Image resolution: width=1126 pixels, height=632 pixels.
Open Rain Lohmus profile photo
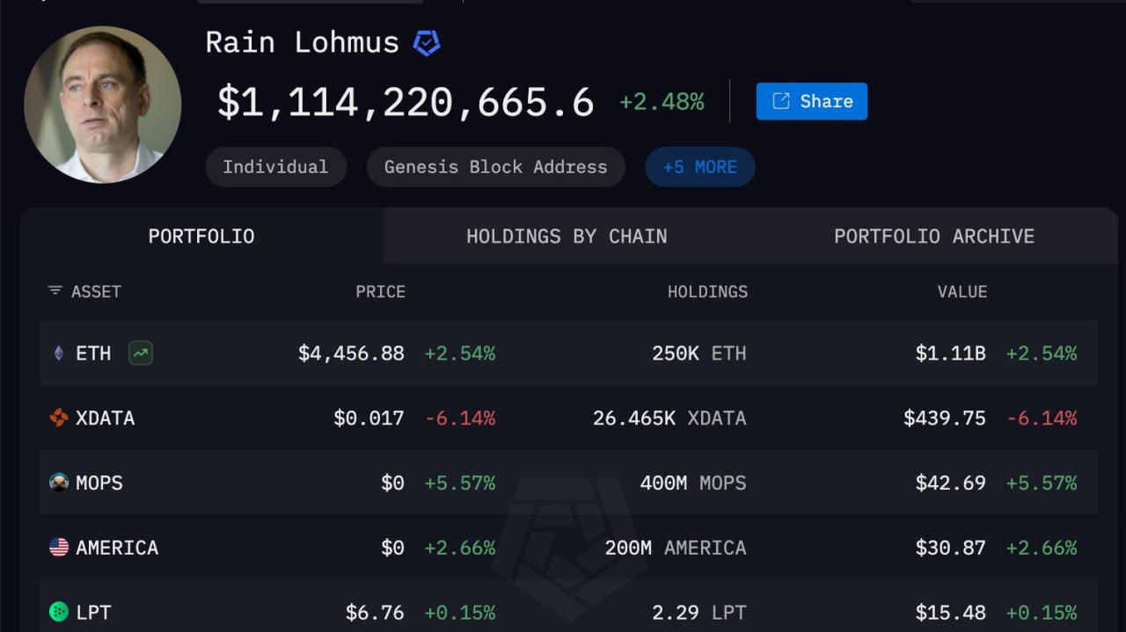point(103,104)
